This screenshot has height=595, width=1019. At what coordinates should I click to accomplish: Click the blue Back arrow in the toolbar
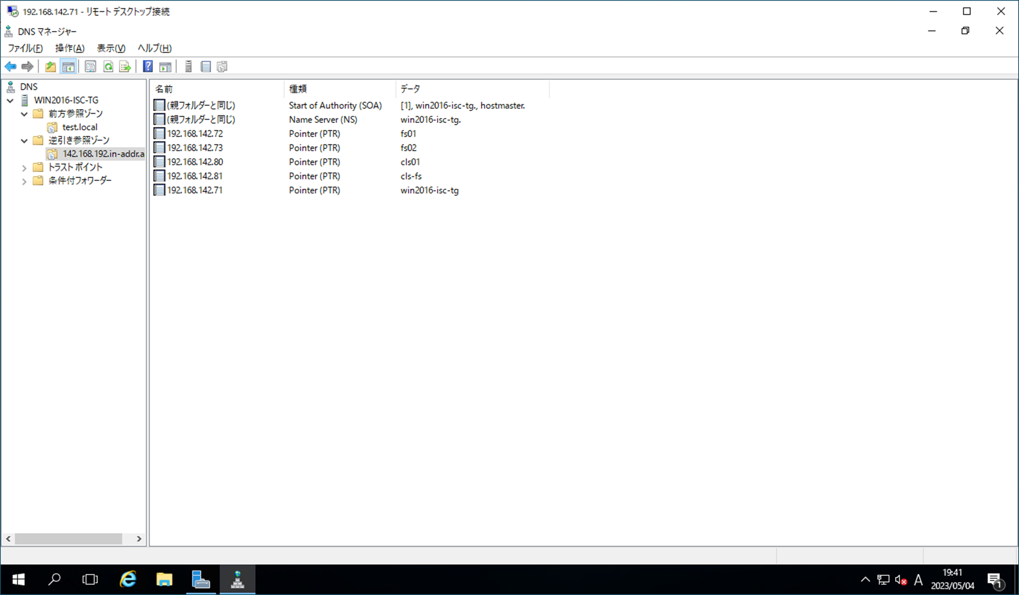click(x=10, y=67)
